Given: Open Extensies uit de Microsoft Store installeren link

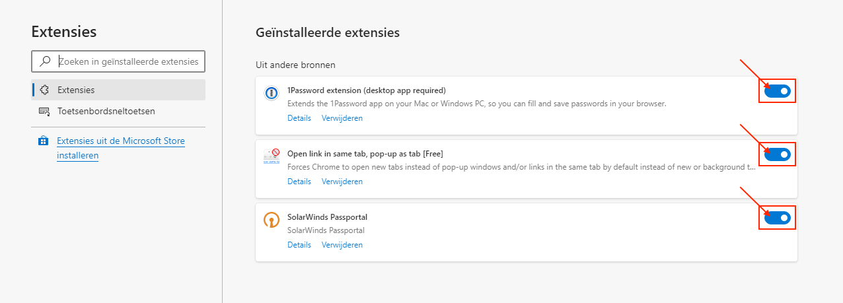Looking at the screenshot, I should (x=121, y=149).
